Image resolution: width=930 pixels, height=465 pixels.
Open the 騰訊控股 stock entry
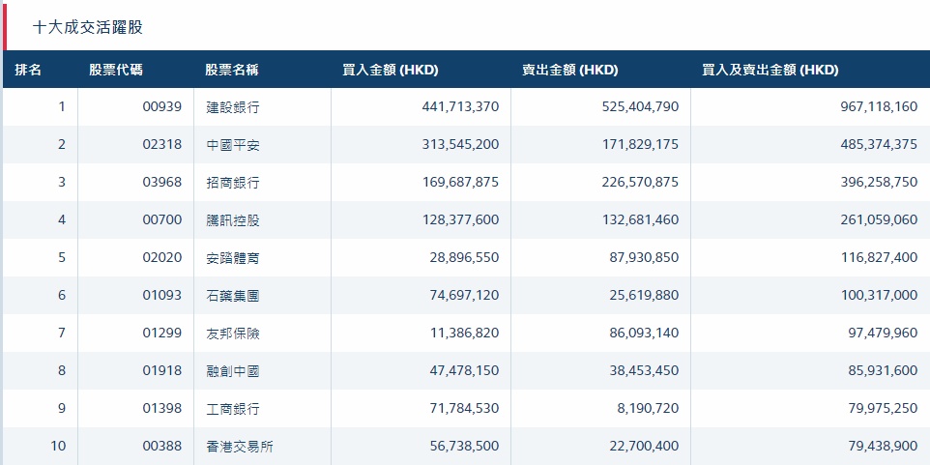coord(233,220)
